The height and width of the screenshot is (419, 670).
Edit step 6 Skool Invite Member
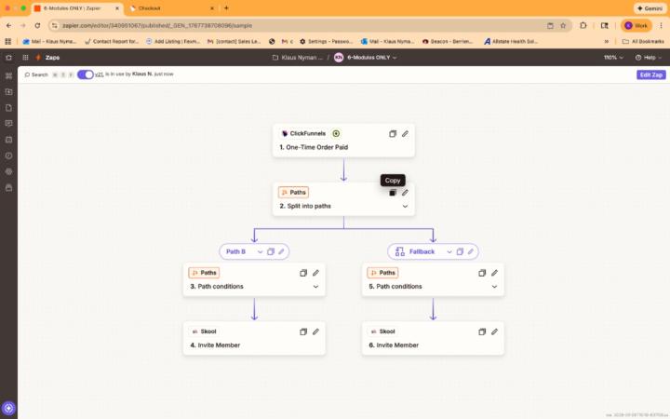[494, 331]
